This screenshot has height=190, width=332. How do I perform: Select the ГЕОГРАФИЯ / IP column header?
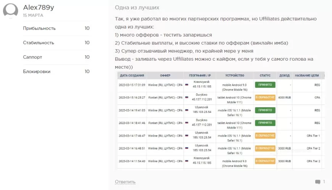(200, 76)
